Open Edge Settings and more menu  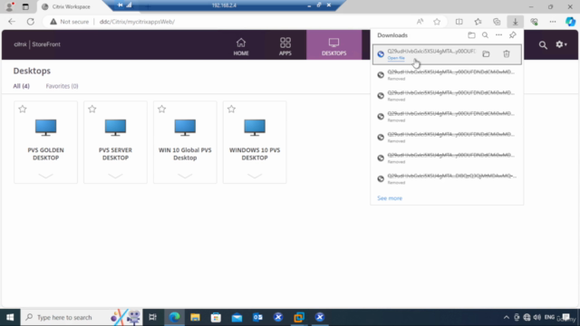coord(552,22)
